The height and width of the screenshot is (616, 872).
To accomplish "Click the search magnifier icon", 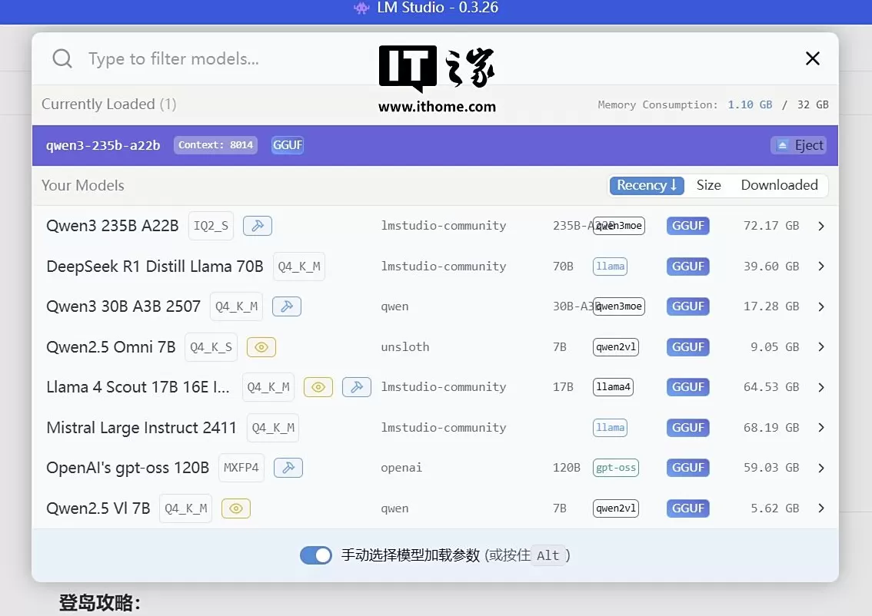I will (62, 59).
